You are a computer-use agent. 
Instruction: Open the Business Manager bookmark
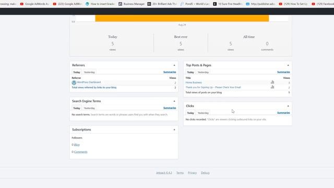[x=132, y=4]
